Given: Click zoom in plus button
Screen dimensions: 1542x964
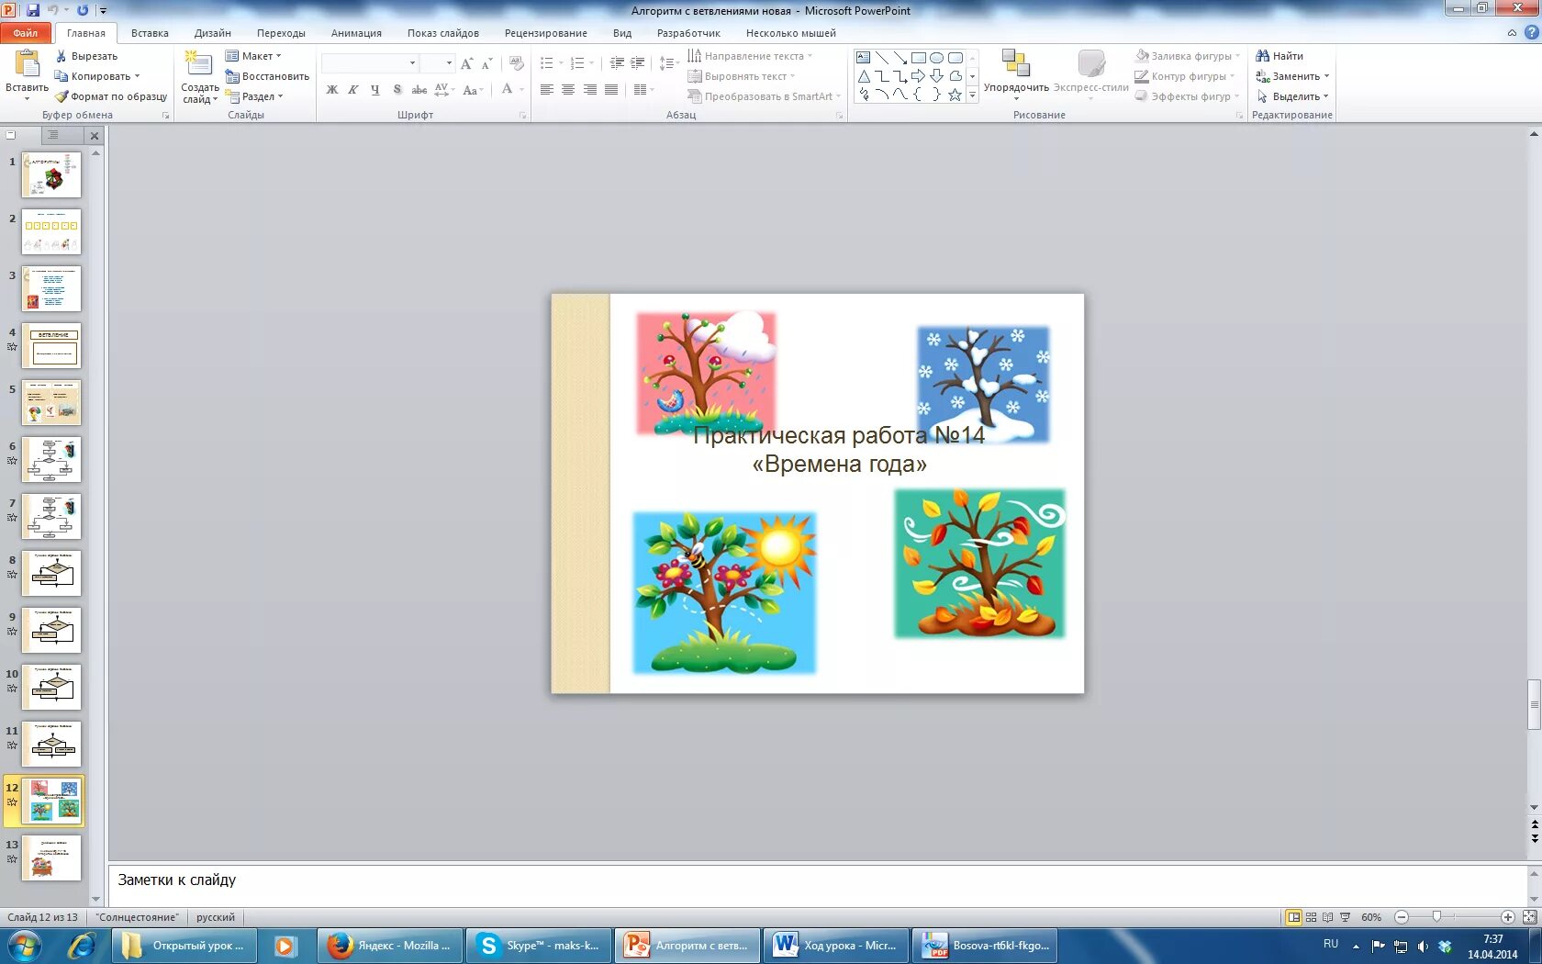Looking at the screenshot, I should click(1507, 917).
